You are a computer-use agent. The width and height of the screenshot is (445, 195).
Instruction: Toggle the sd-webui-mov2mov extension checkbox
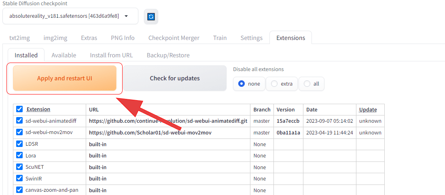(x=19, y=132)
